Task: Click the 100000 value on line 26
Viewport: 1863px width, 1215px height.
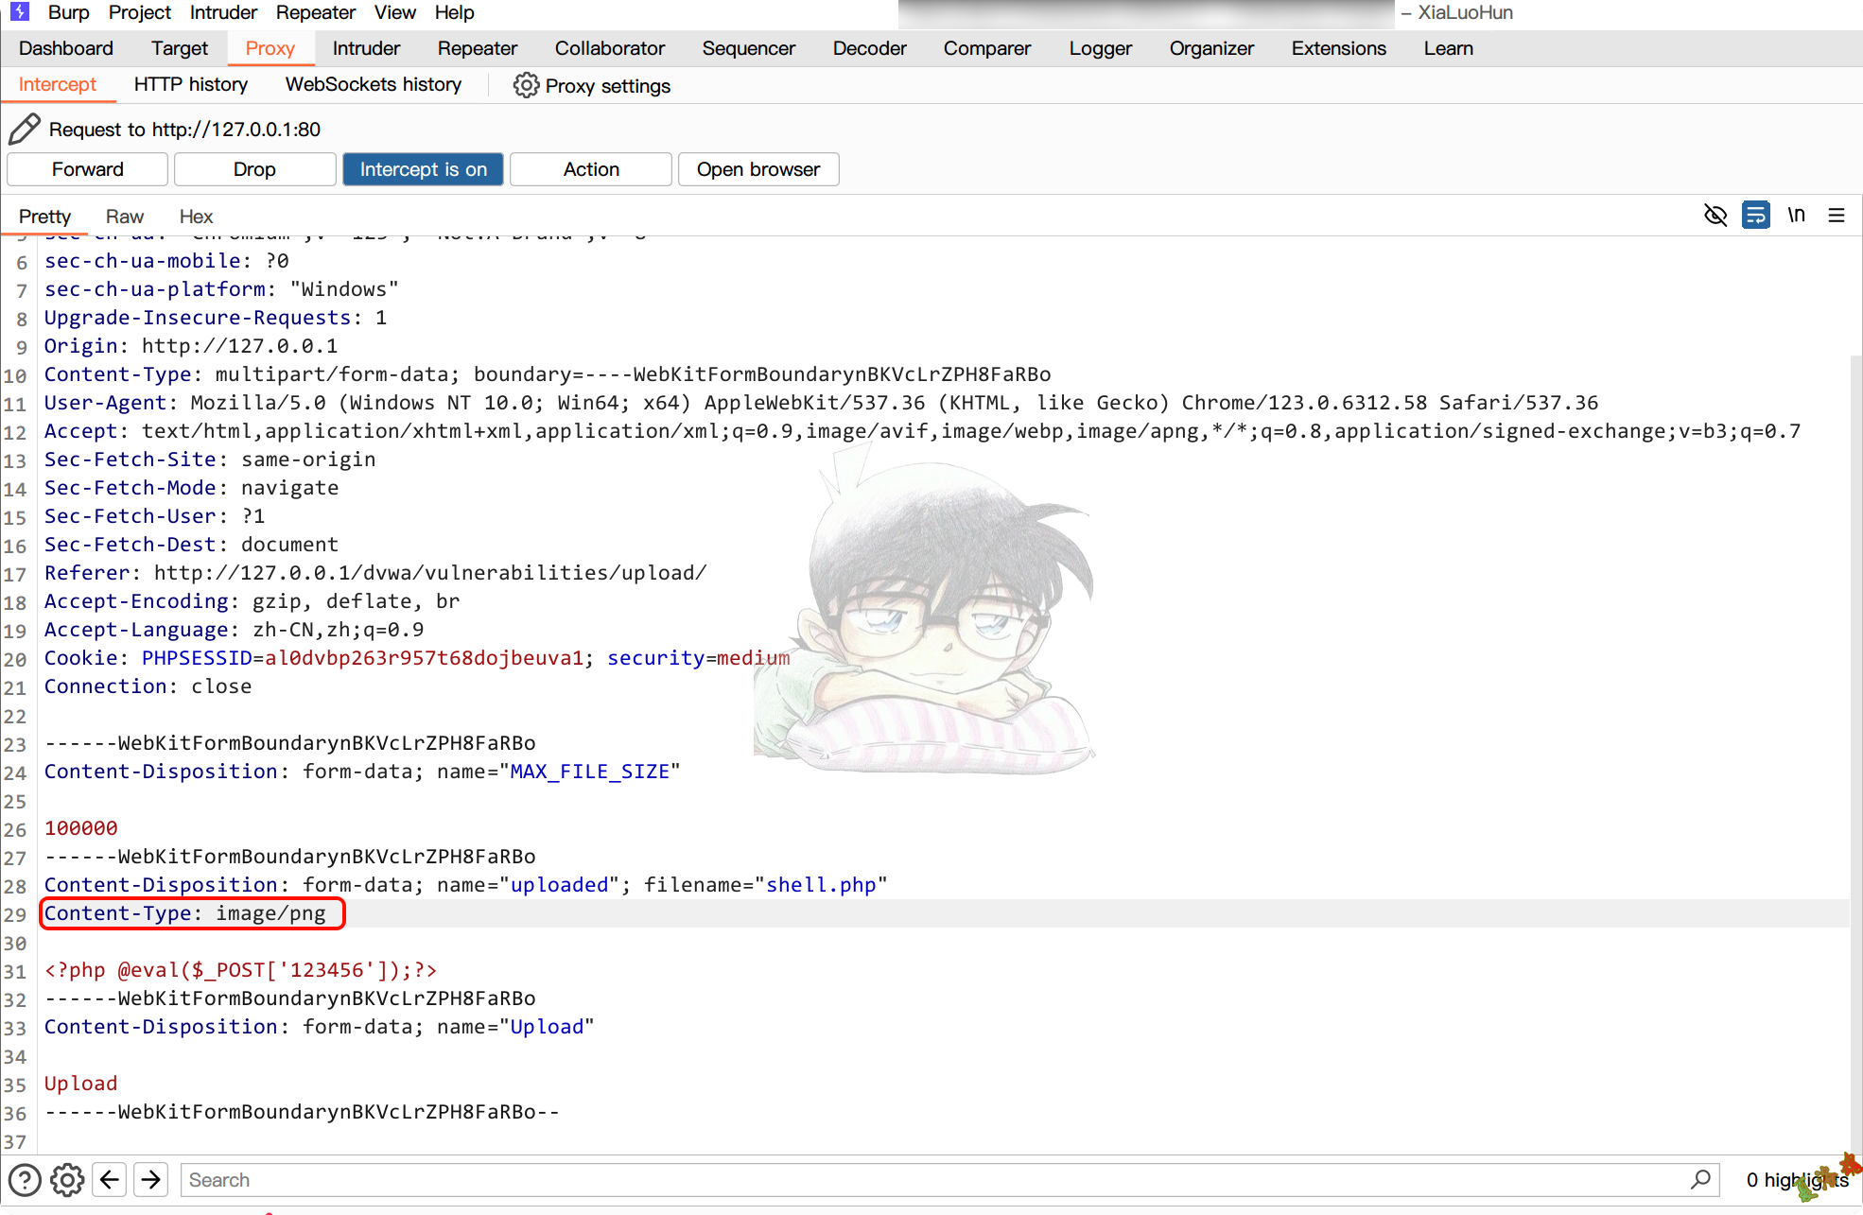Action: [x=80, y=828]
